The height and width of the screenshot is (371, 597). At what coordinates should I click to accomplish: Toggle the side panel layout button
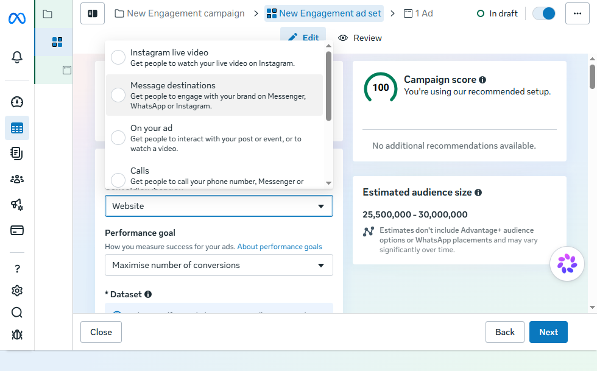93,14
